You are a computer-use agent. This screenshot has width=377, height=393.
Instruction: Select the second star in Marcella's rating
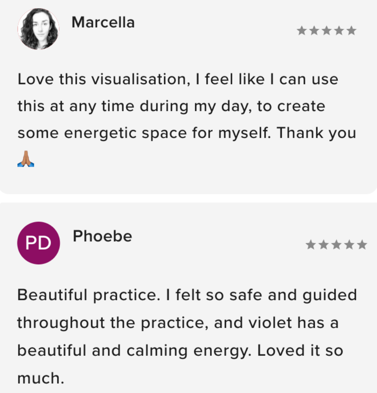pyautogui.click(x=314, y=31)
